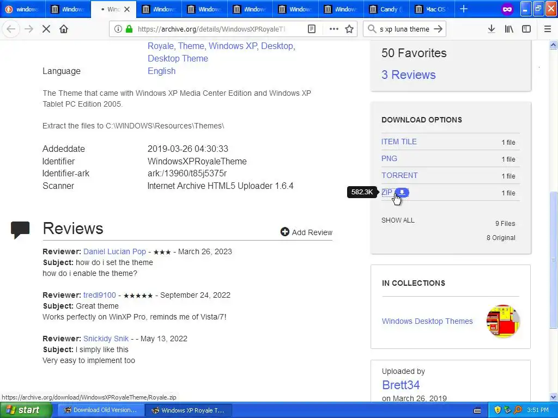
Task: Click the ZIP download link
Action: click(x=386, y=192)
